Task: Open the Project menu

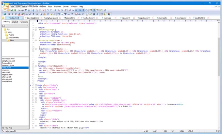Action: click(43, 6)
